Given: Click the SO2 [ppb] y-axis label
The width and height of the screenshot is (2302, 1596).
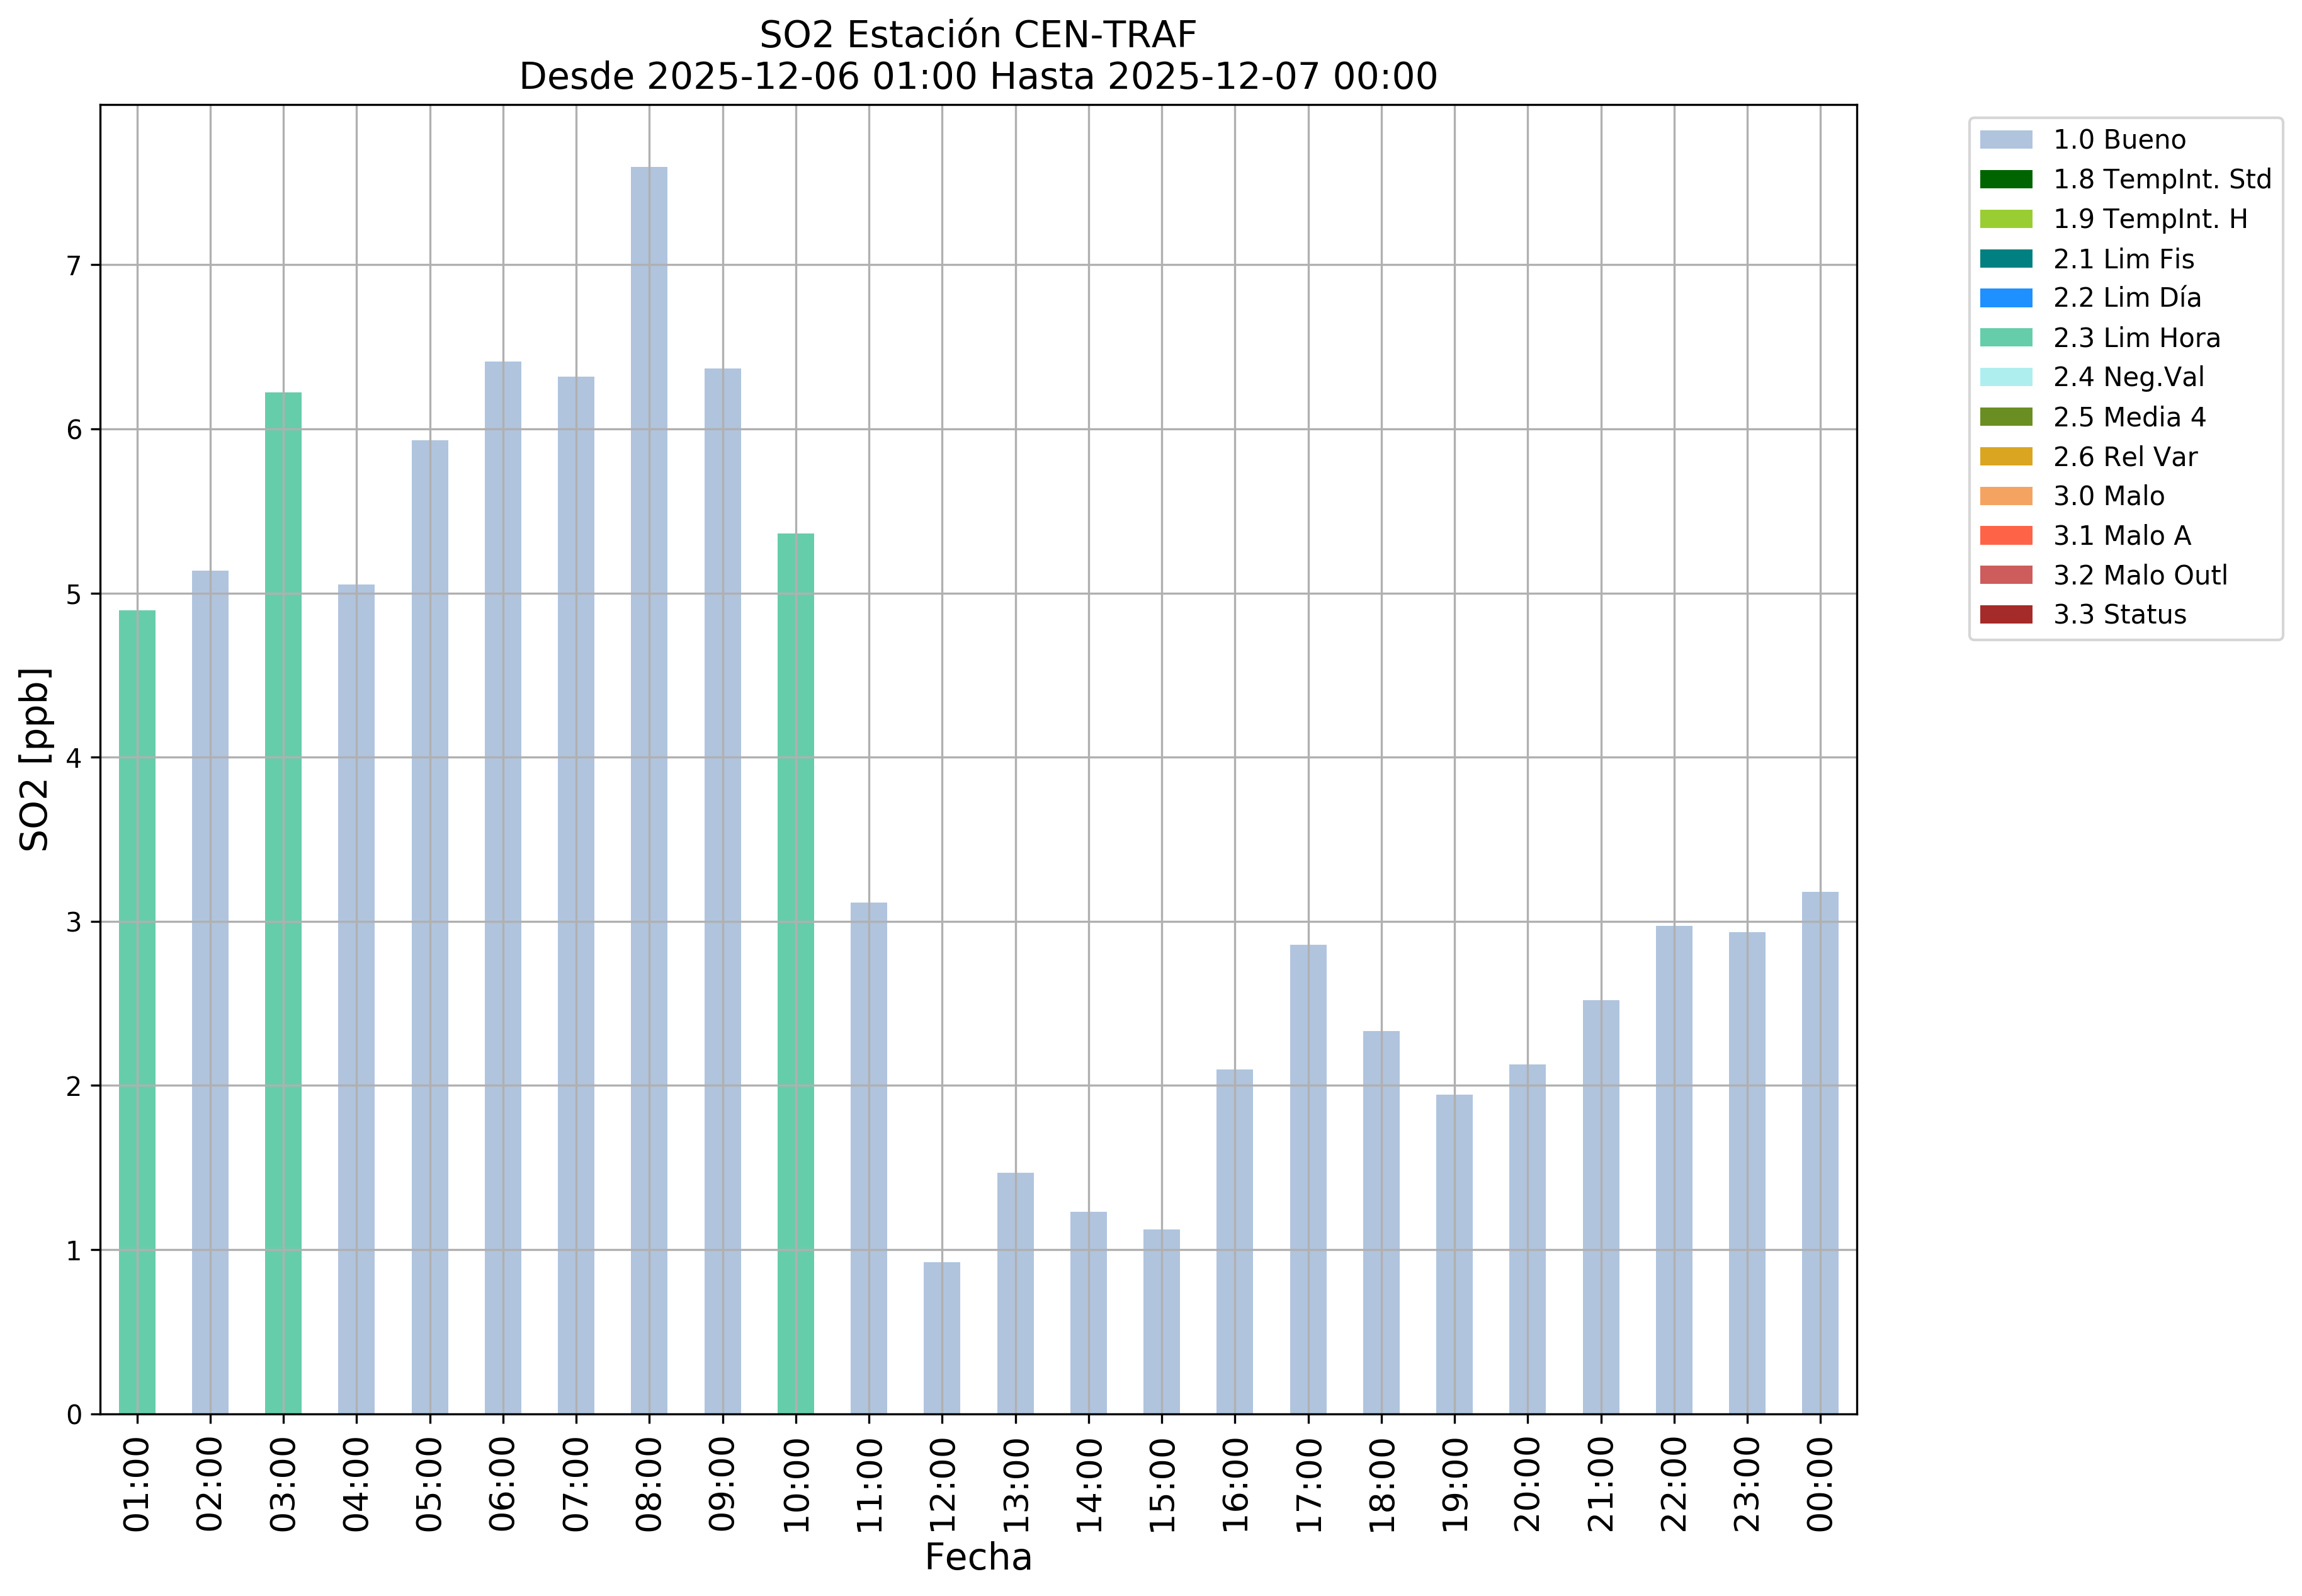Looking at the screenshot, I should pyautogui.click(x=35, y=759).
